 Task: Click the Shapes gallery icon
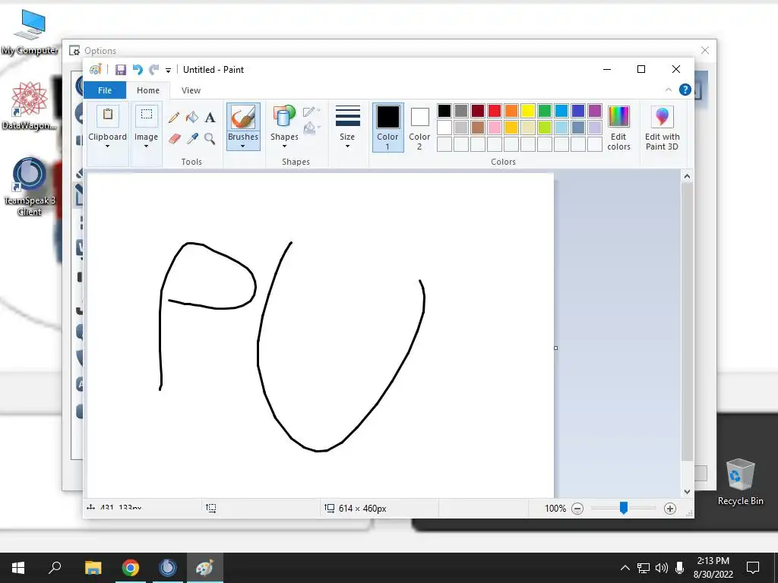pos(284,116)
